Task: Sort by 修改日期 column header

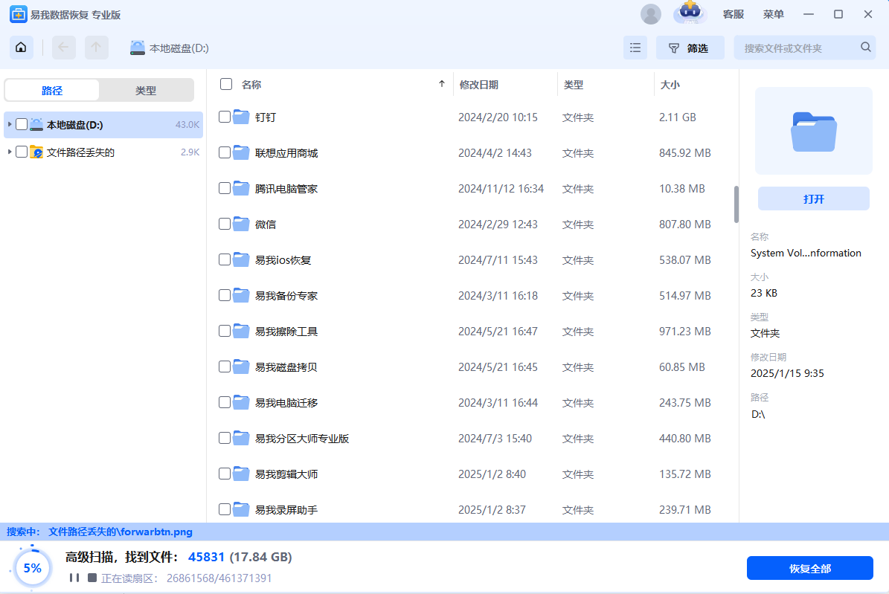Action: pyautogui.click(x=479, y=85)
